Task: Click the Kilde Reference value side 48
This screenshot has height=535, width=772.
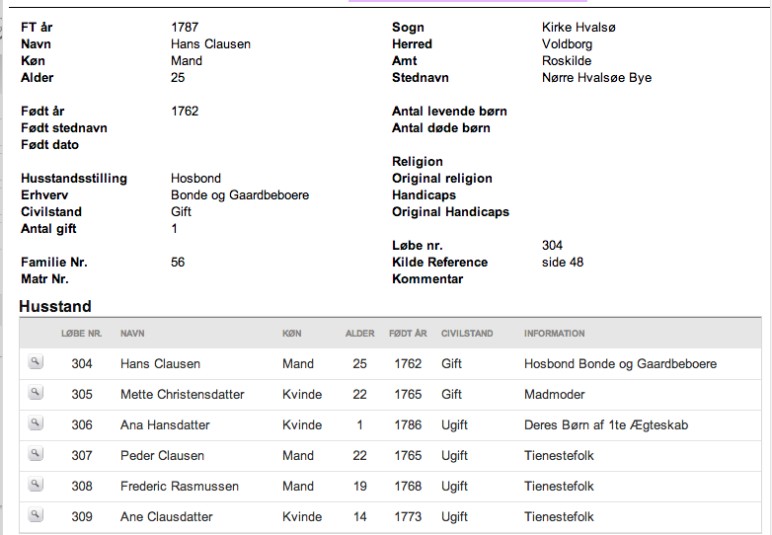Action: coord(563,262)
